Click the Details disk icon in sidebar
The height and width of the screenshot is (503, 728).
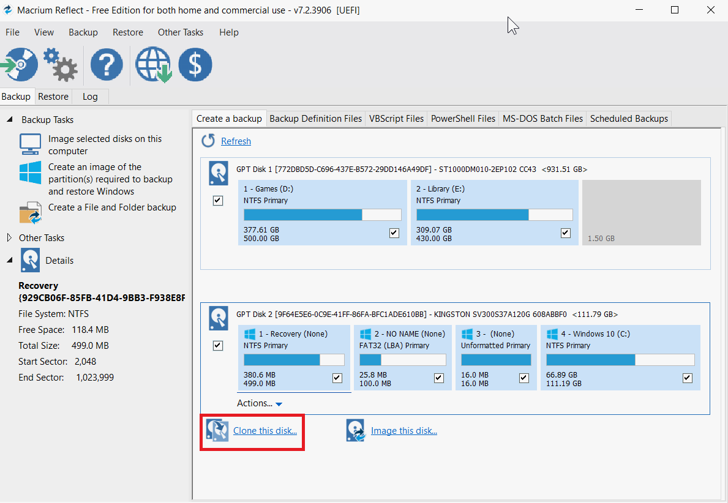30,260
